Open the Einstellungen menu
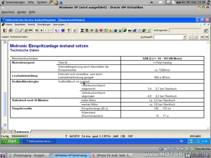 [x=44, y=24]
